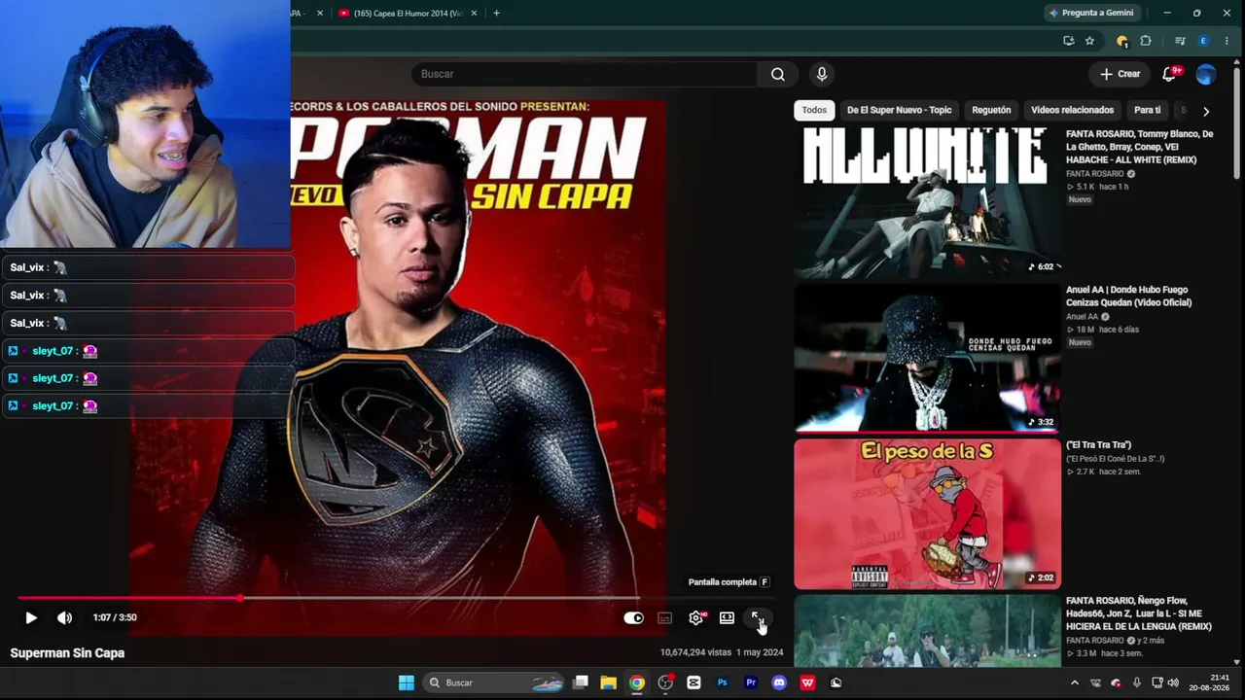Viewport: 1245px width, 700px height.
Task: Open the YouTube account avatar menu
Action: (x=1206, y=74)
